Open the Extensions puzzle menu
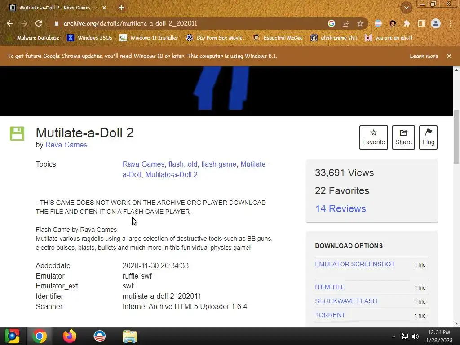The image size is (460, 345). 407,23
